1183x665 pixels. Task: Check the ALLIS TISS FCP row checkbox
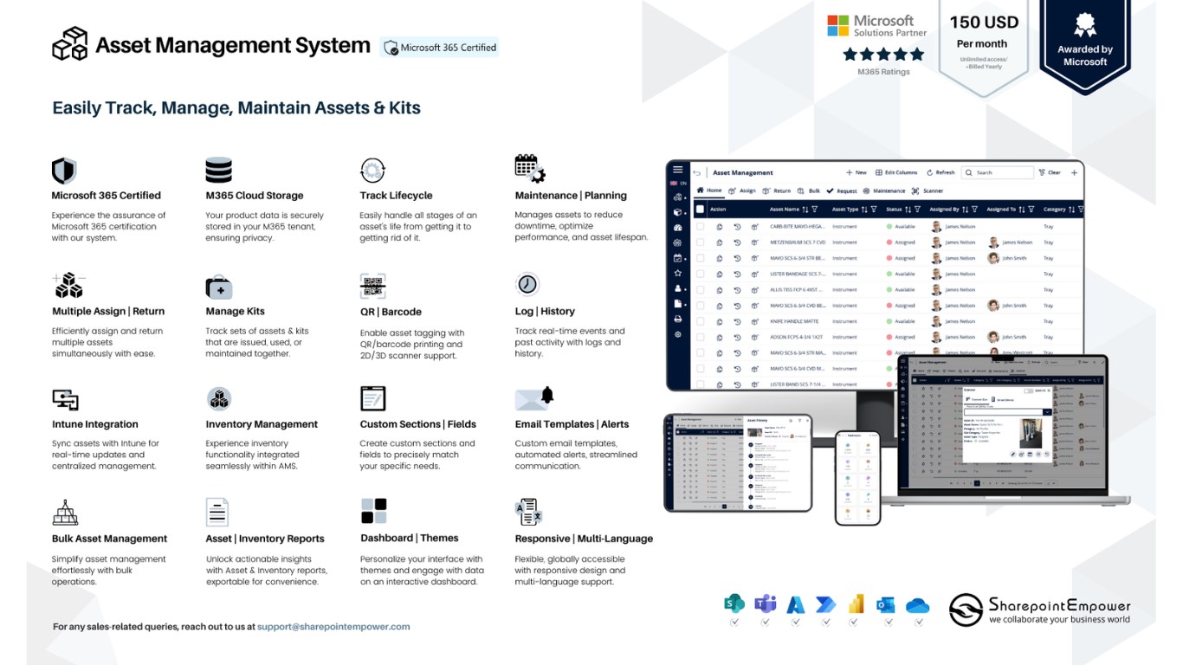700,290
